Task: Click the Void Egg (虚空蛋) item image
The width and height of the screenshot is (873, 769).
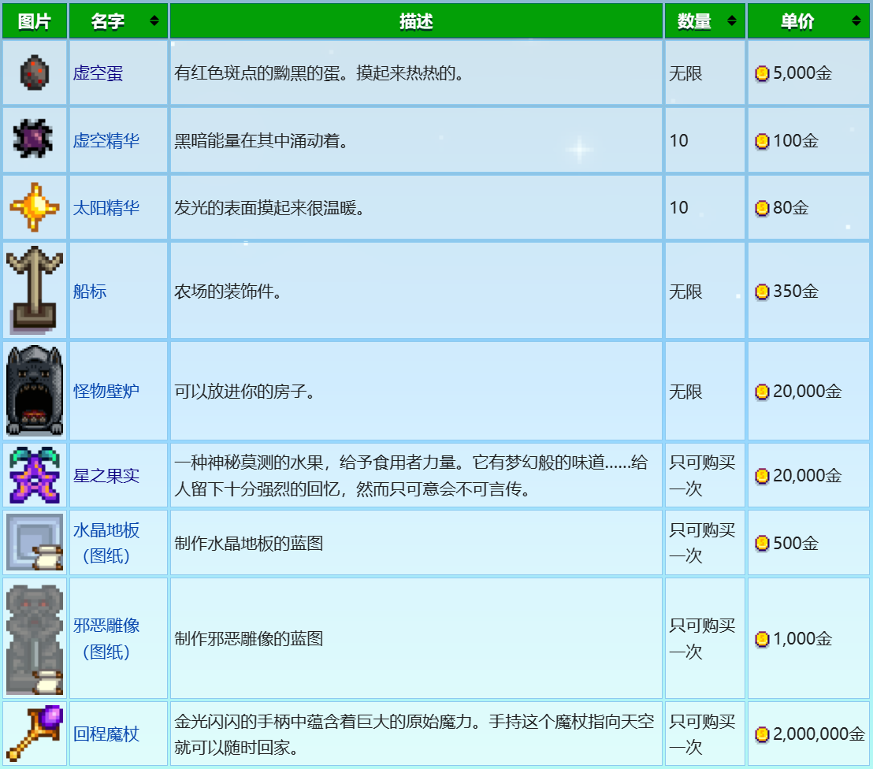Action: point(34,72)
